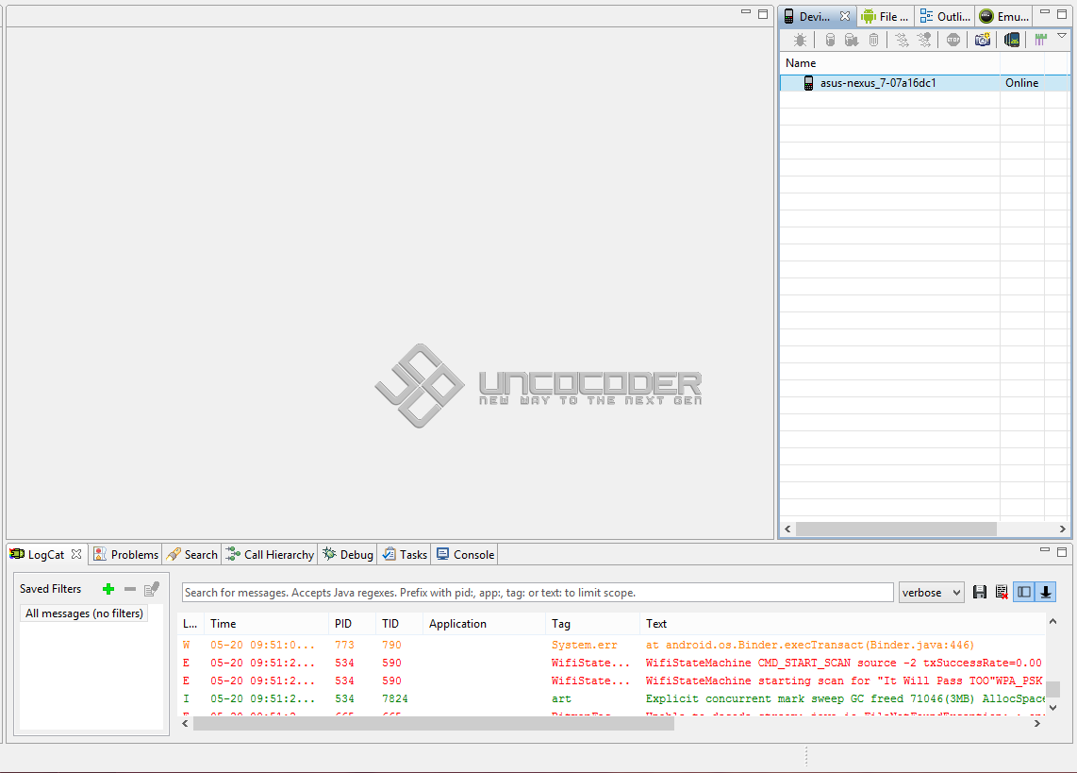Take a device screen capture via camera icon

[983, 40]
